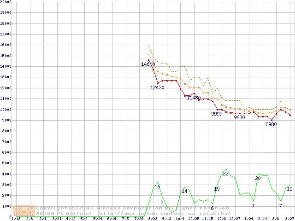Select the 1/18 date on x-axis
Viewport: 295px width, 221px height.
coord(15,219)
